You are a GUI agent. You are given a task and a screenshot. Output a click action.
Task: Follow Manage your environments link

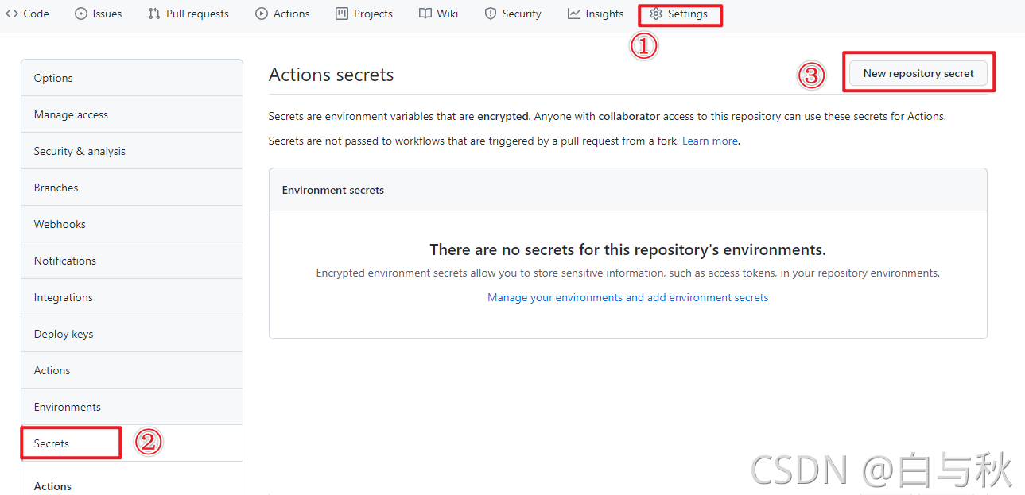tap(627, 297)
